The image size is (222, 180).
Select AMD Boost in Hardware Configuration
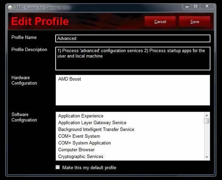pyautogui.click(x=70, y=79)
